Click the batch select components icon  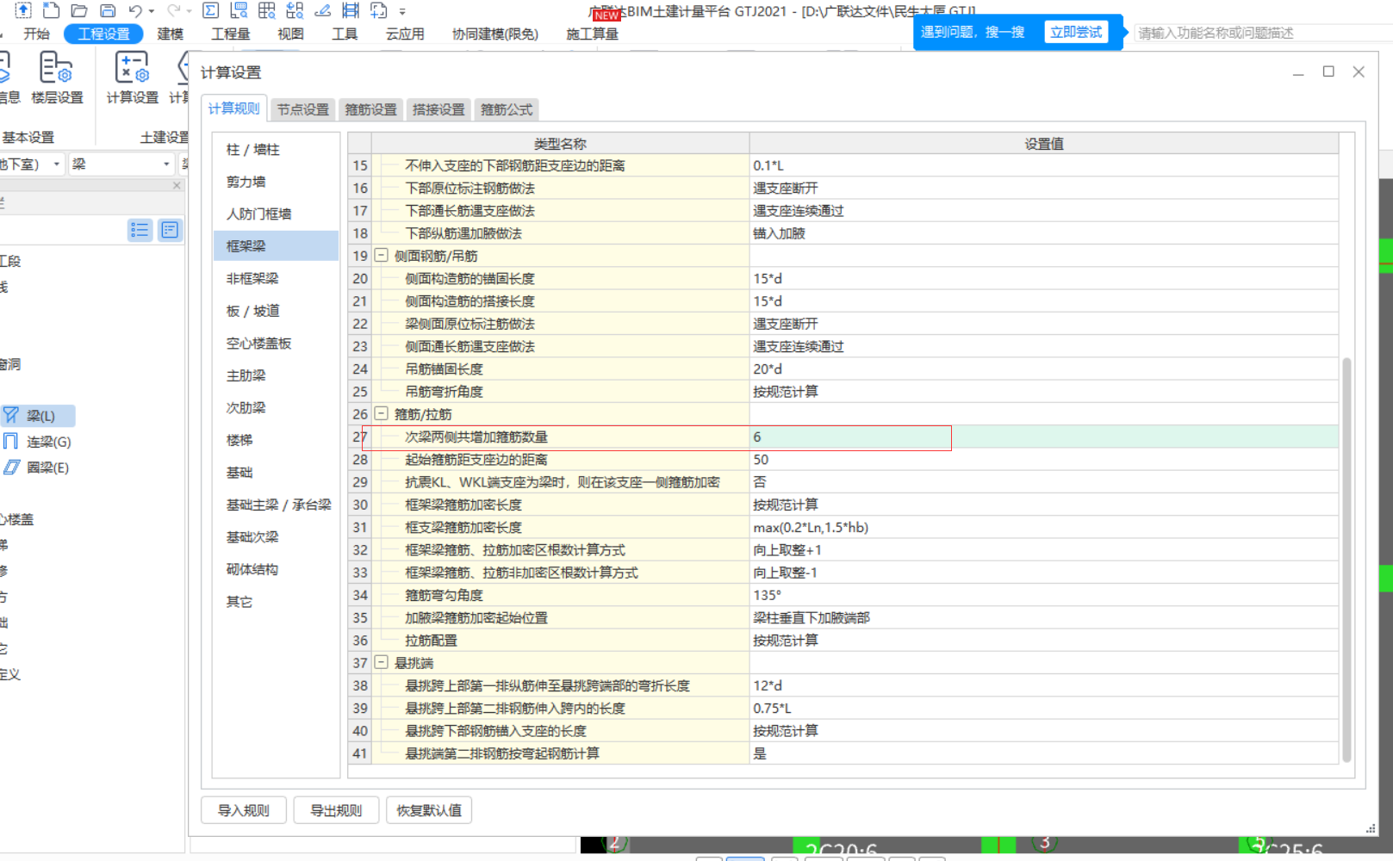295,10
